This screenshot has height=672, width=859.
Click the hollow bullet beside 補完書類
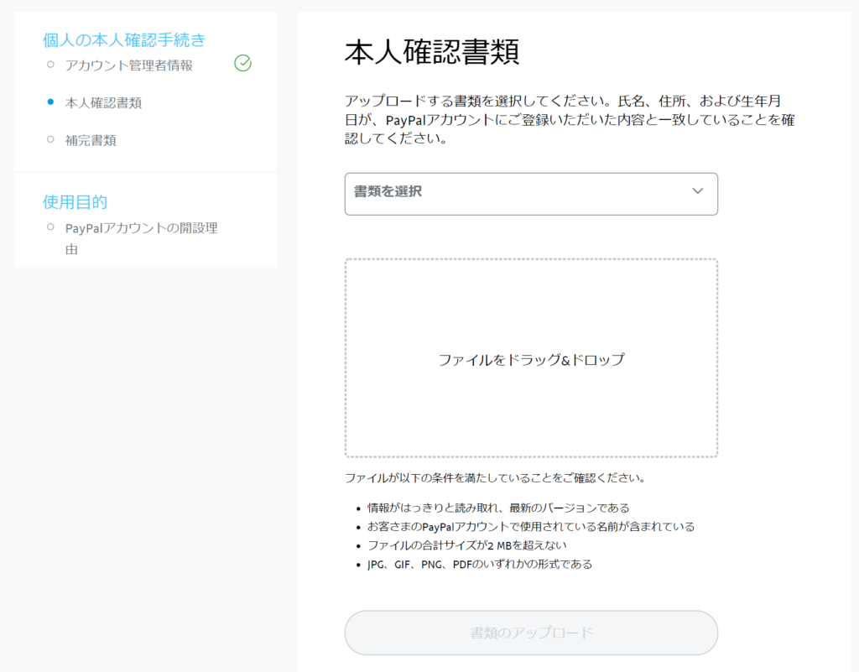[50, 139]
